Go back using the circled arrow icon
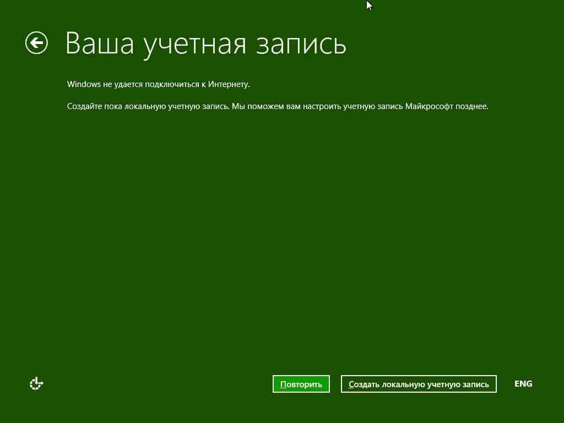The image size is (564, 423). (x=37, y=43)
